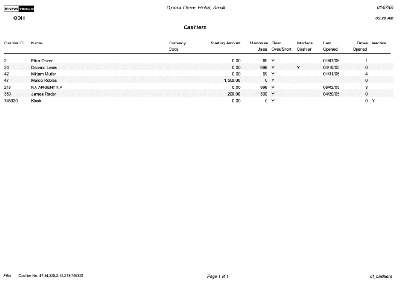Select James Rader's 200.00 starting amount

click(x=232, y=94)
